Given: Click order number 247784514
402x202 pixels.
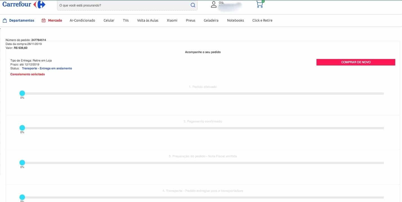Looking at the screenshot, I should (39, 40).
